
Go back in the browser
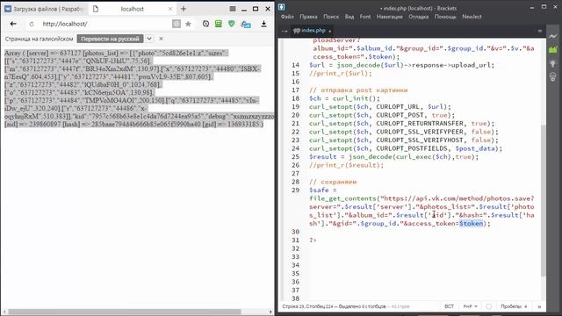[13, 24]
